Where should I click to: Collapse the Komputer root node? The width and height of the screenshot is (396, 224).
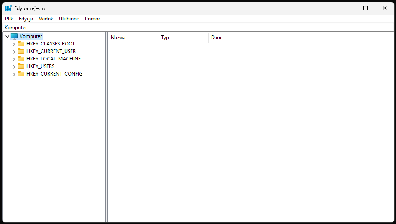(x=7, y=37)
